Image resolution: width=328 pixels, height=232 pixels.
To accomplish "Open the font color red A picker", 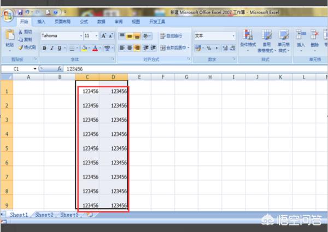I will (95, 48).
